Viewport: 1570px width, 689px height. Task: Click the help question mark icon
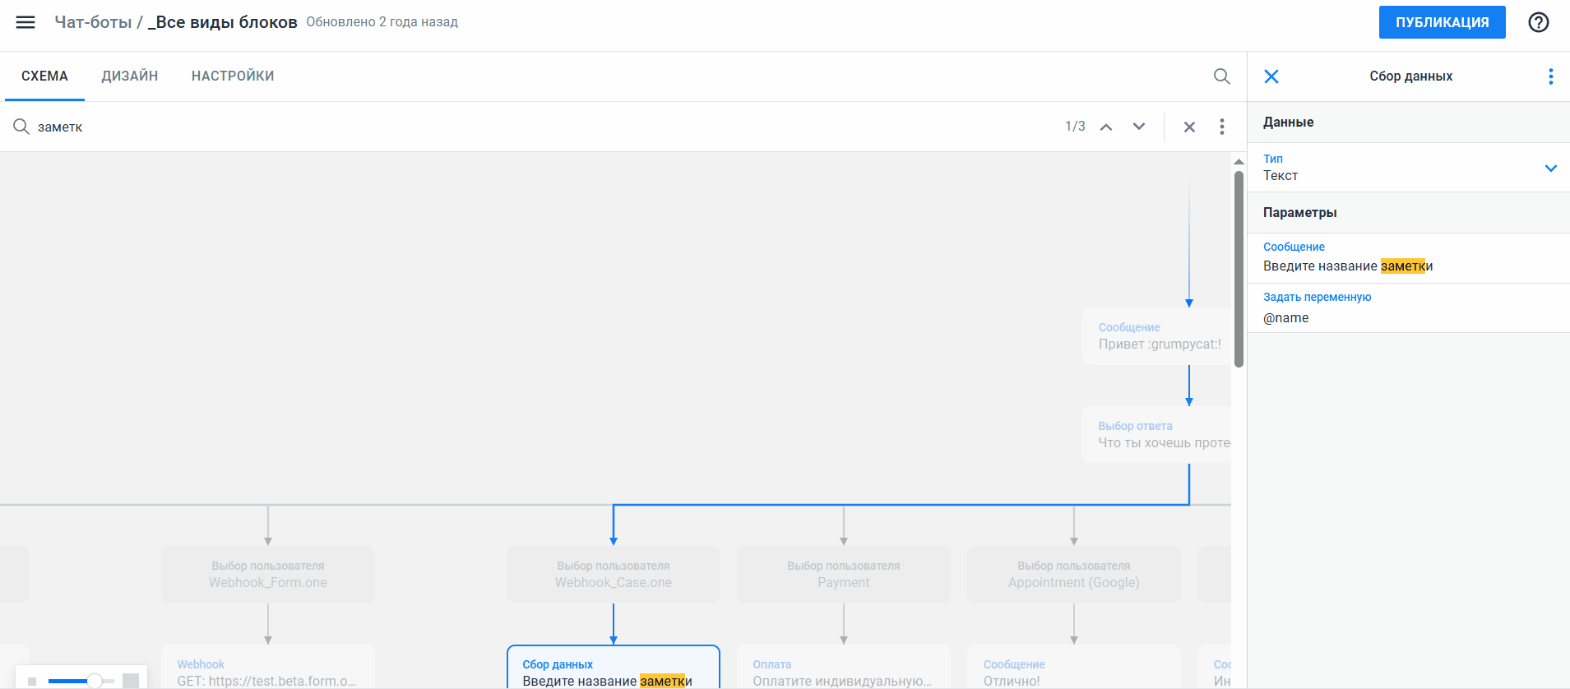1538,22
